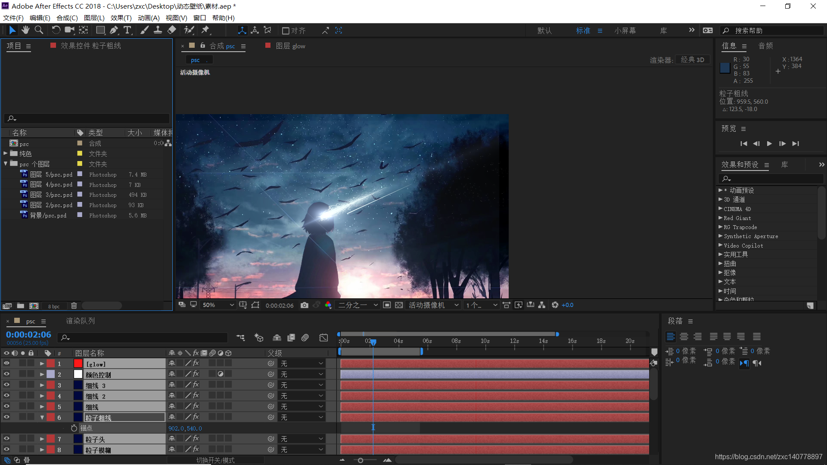The image size is (827, 465).
Task: Open the 动画(A) menu
Action: [149, 18]
